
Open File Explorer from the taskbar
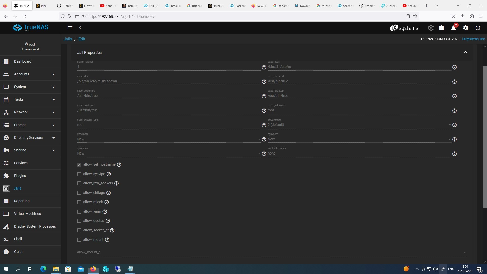pyautogui.click(x=56, y=269)
